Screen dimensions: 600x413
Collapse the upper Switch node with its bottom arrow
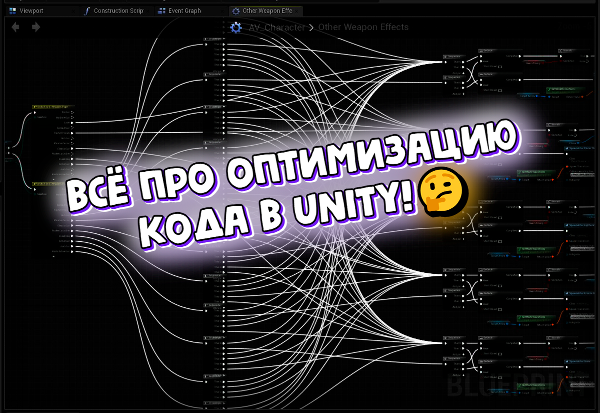53,180
